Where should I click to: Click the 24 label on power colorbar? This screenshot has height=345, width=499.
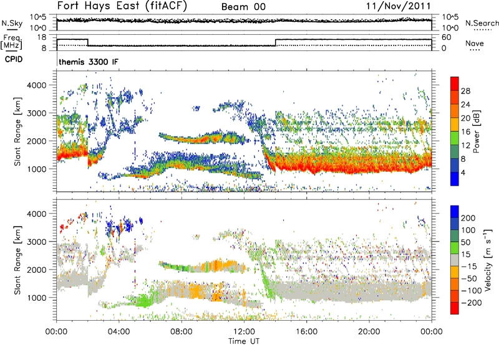465,105
